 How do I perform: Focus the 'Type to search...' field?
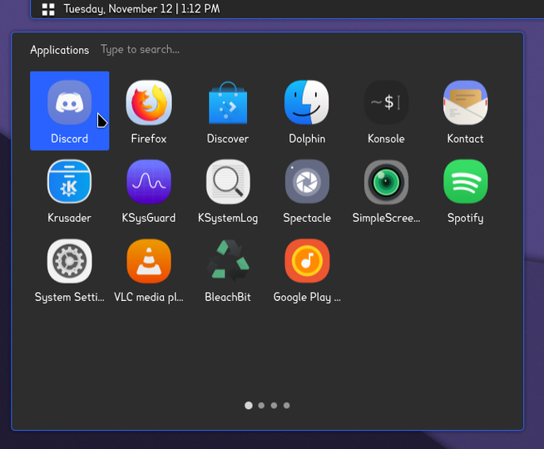(x=141, y=50)
